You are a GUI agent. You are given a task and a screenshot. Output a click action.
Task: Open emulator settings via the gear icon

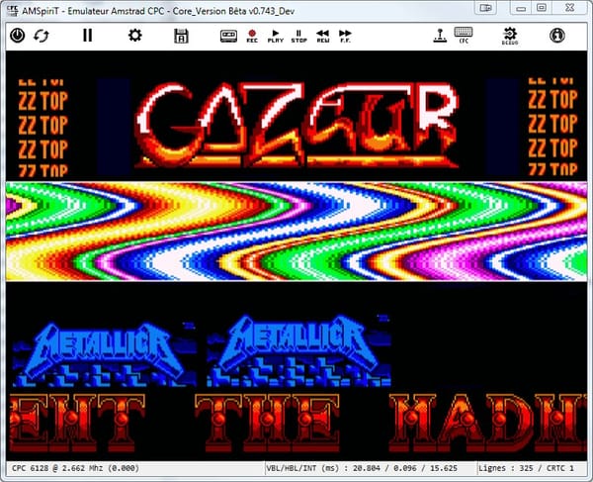(x=134, y=36)
